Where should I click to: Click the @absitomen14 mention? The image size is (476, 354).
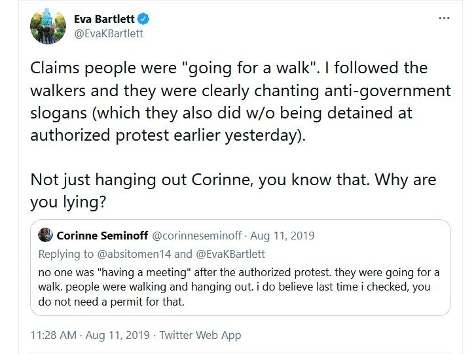pos(134,254)
